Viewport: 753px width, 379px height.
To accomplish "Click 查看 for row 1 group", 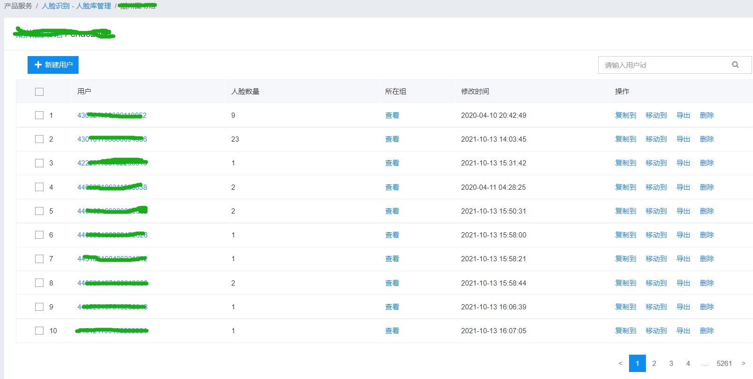I will coord(392,115).
